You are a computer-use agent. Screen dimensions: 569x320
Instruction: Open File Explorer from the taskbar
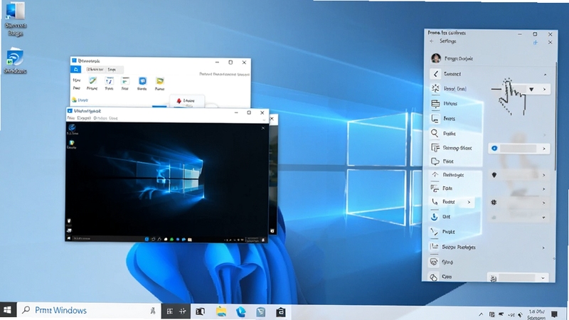click(x=221, y=311)
